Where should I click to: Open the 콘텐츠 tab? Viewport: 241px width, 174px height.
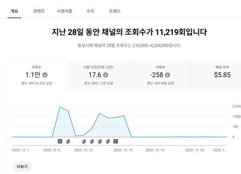click(39, 11)
